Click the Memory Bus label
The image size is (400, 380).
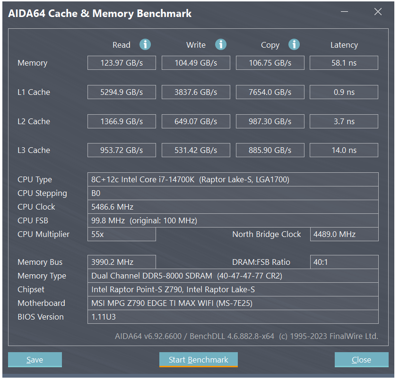40,262
